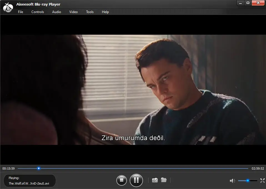The image size is (266, 189).
Task: Click the Aiseesoft Blu-ray Player title
Action: pos(38,4)
